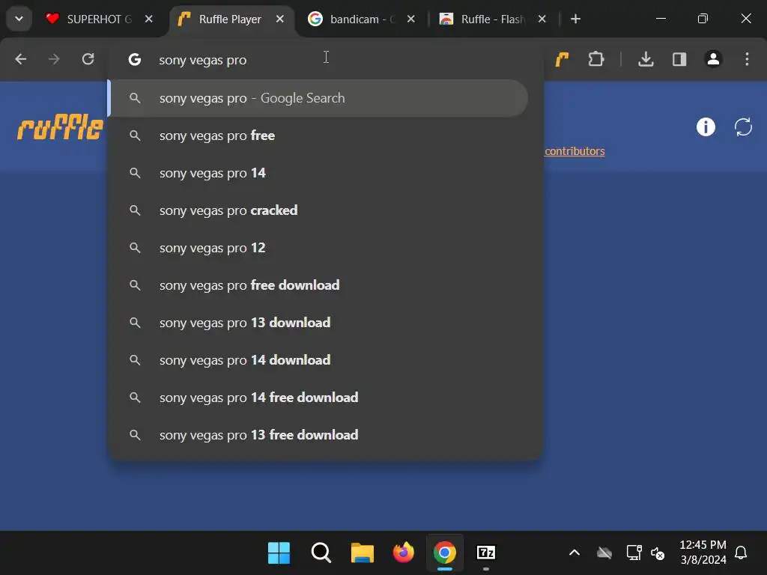Close the Ruffle Player tab
The height and width of the screenshot is (575, 767).
280,19
